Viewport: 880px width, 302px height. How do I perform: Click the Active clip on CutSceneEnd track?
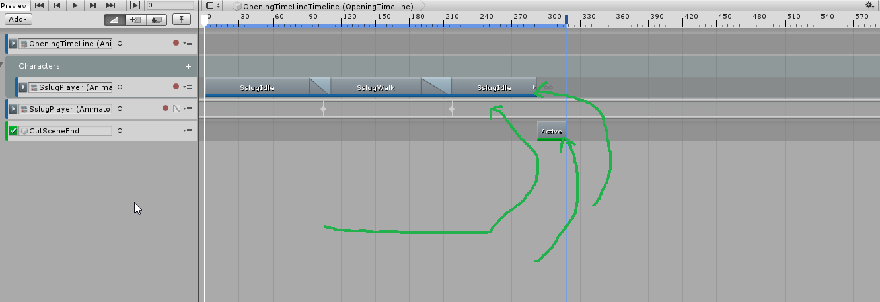[x=551, y=131]
